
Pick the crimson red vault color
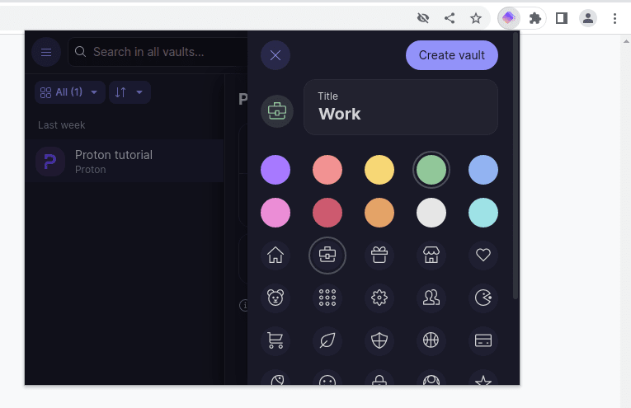click(327, 213)
